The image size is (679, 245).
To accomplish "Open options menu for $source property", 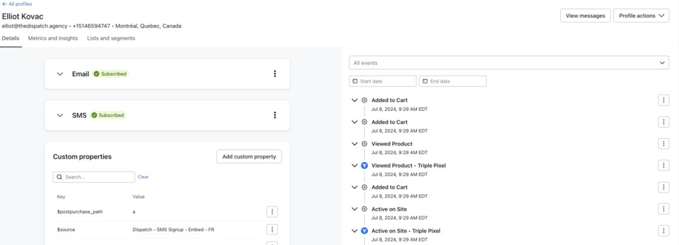I will pos(272,229).
